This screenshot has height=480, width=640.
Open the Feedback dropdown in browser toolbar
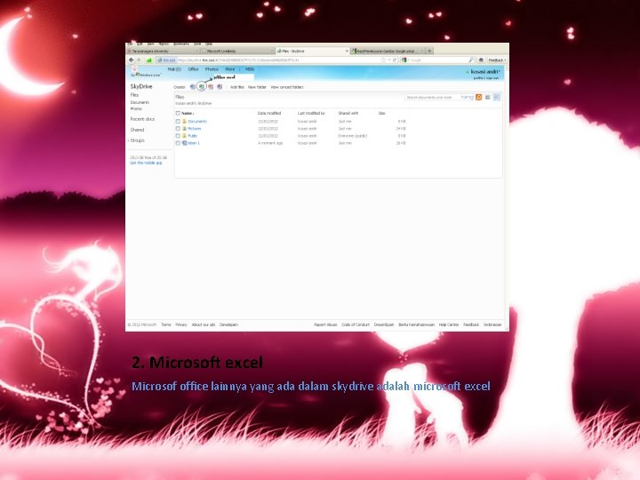[497, 60]
